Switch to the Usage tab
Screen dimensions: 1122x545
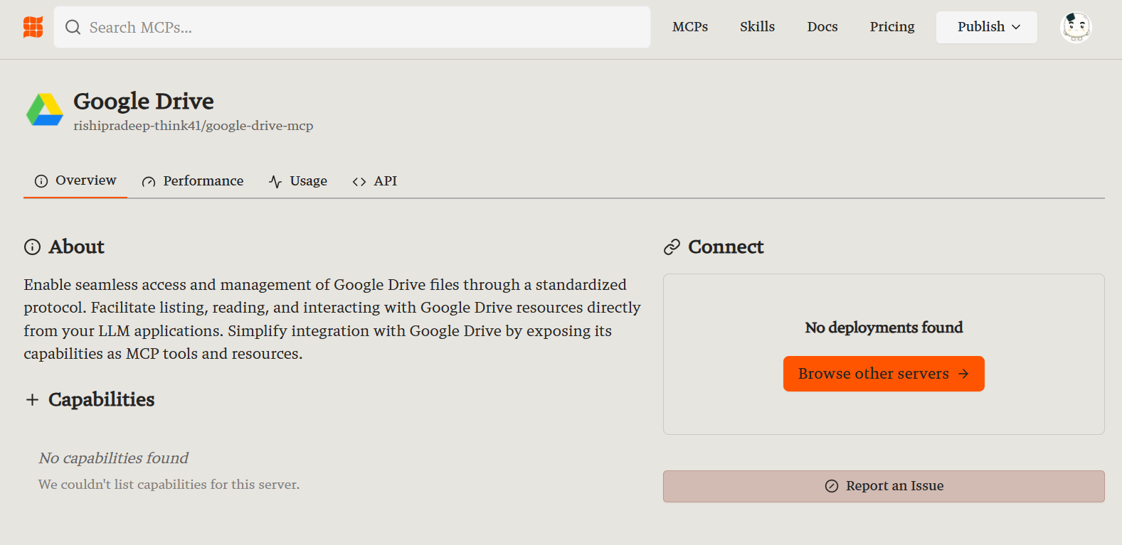298,181
